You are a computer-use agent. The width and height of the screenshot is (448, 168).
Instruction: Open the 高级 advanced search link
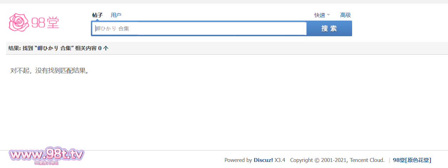(x=345, y=15)
